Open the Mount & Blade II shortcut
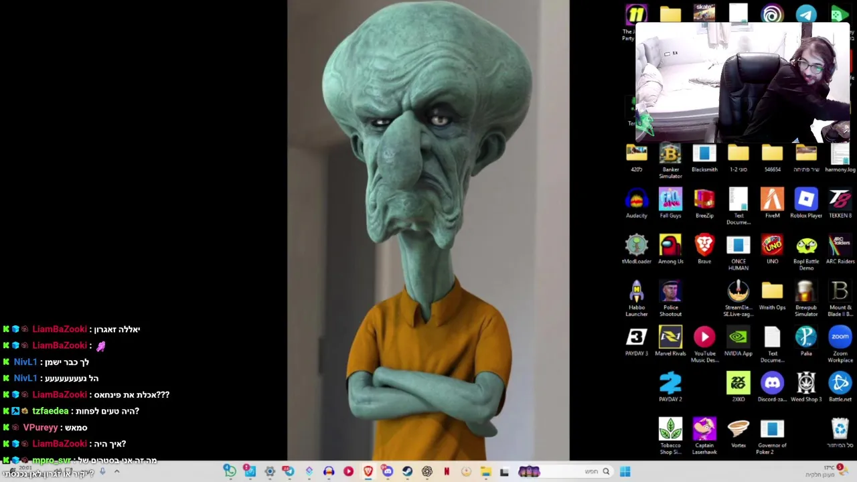 [840, 299]
